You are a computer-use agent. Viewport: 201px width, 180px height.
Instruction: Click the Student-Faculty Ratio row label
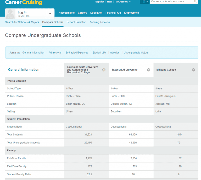click(x=19, y=174)
